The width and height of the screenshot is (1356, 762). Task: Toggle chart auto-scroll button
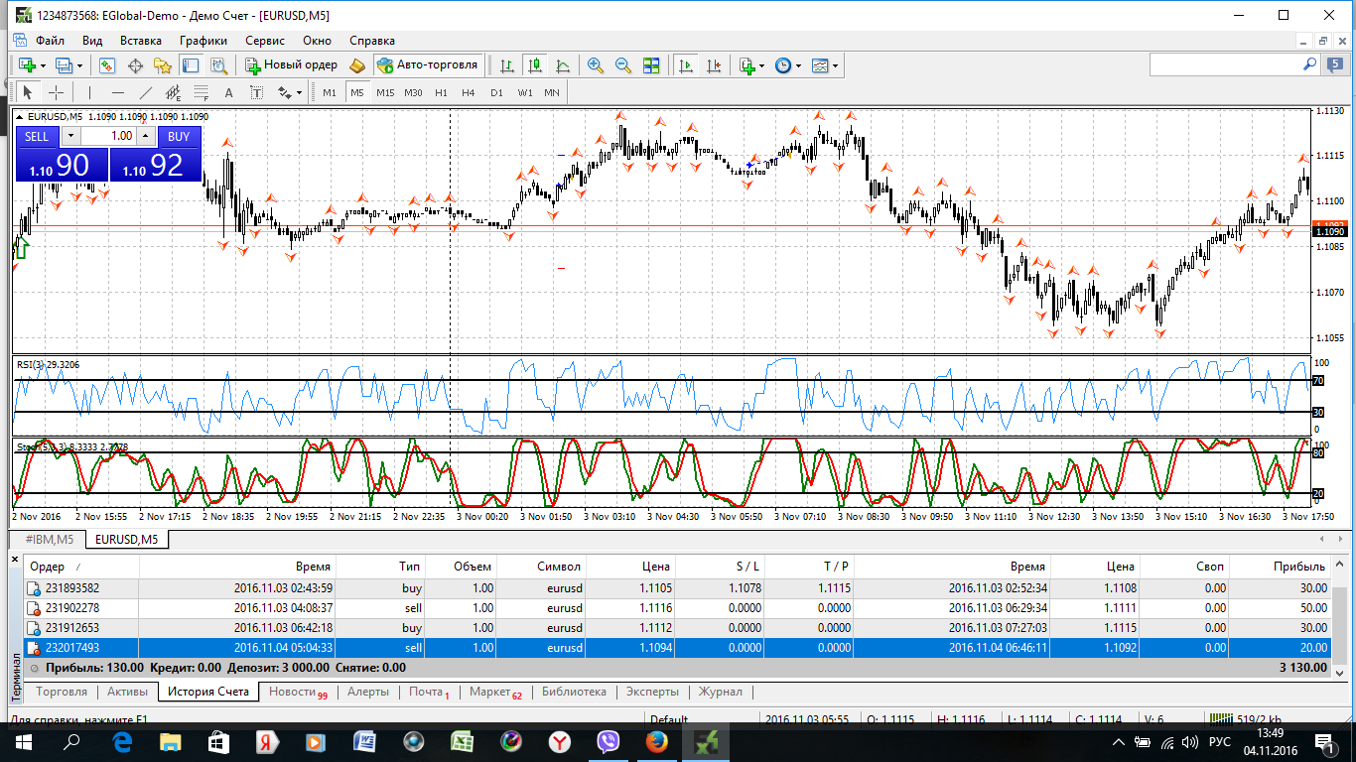685,64
